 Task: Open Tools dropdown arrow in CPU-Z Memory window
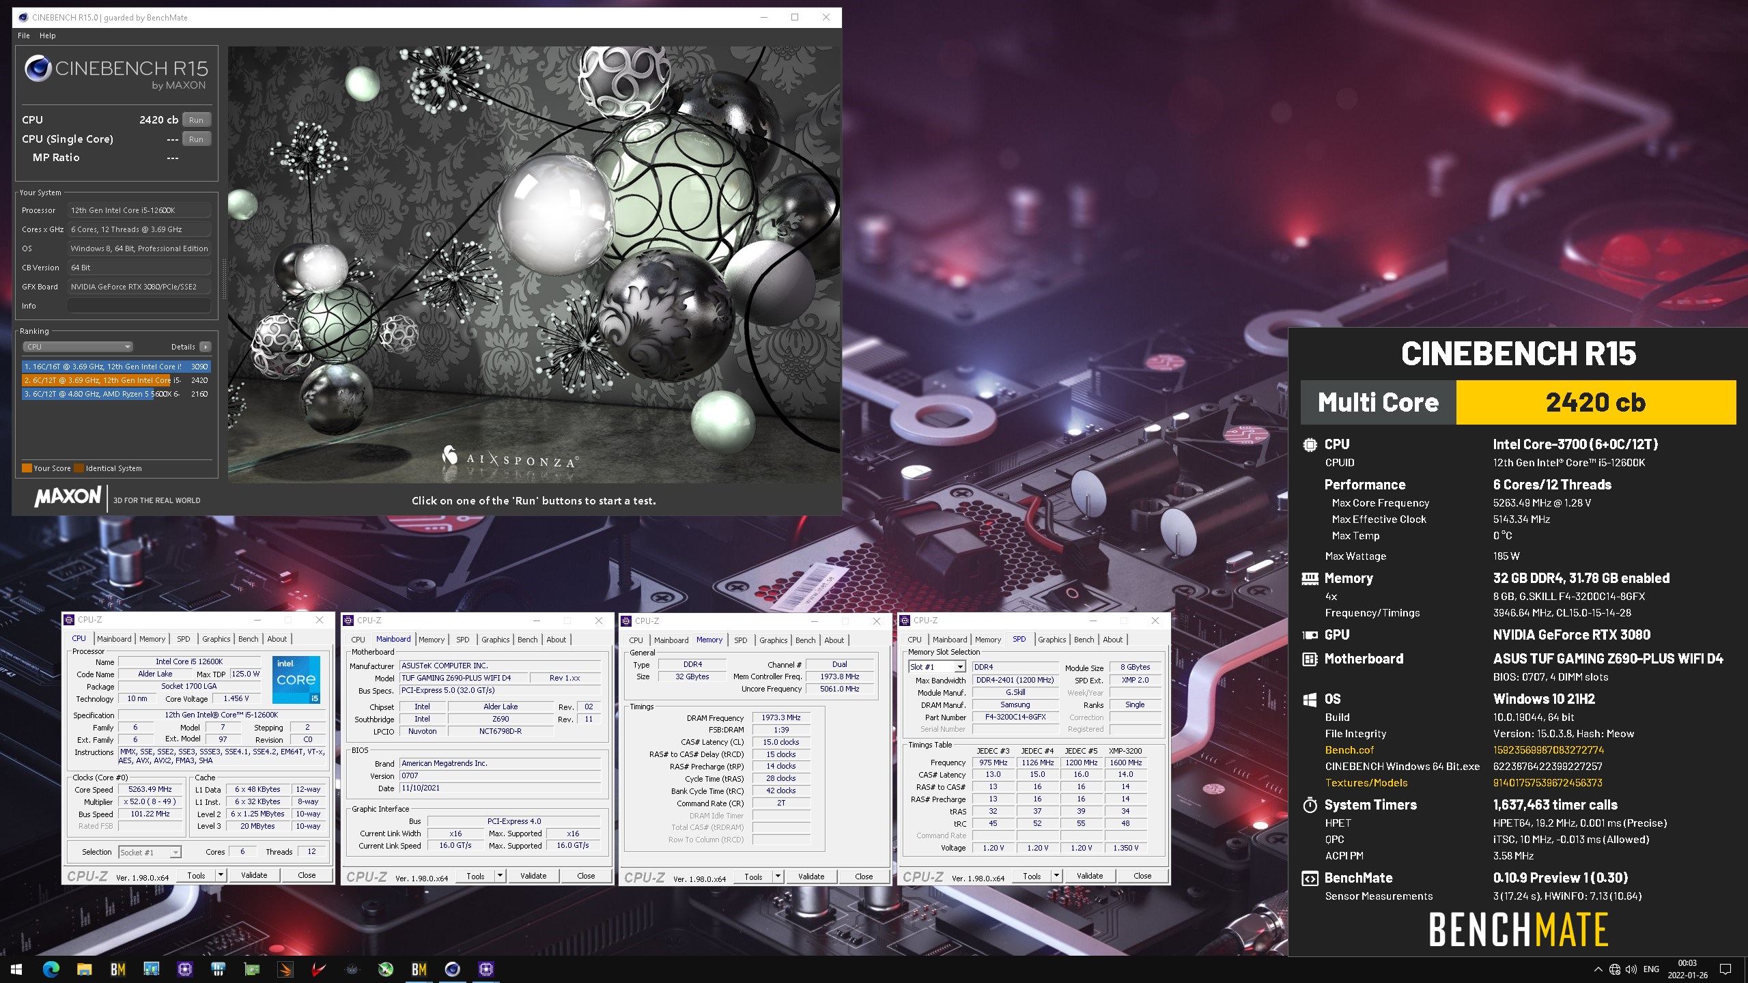tap(778, 877)
